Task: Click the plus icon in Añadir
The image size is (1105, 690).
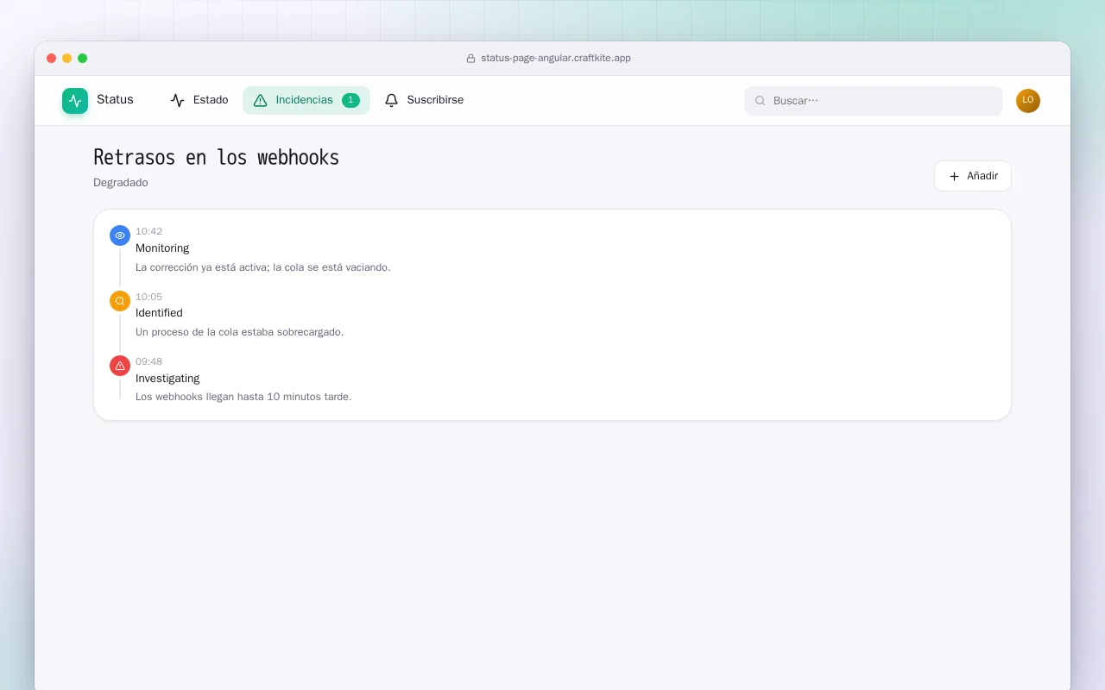Action: pos(954,176)
